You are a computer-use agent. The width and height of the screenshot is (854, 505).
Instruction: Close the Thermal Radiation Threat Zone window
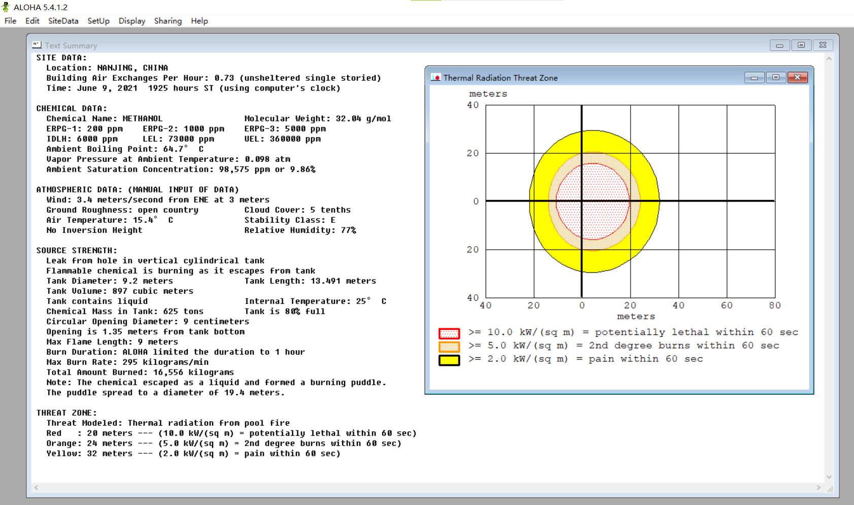pyautogui.click(x=798, y=77)
